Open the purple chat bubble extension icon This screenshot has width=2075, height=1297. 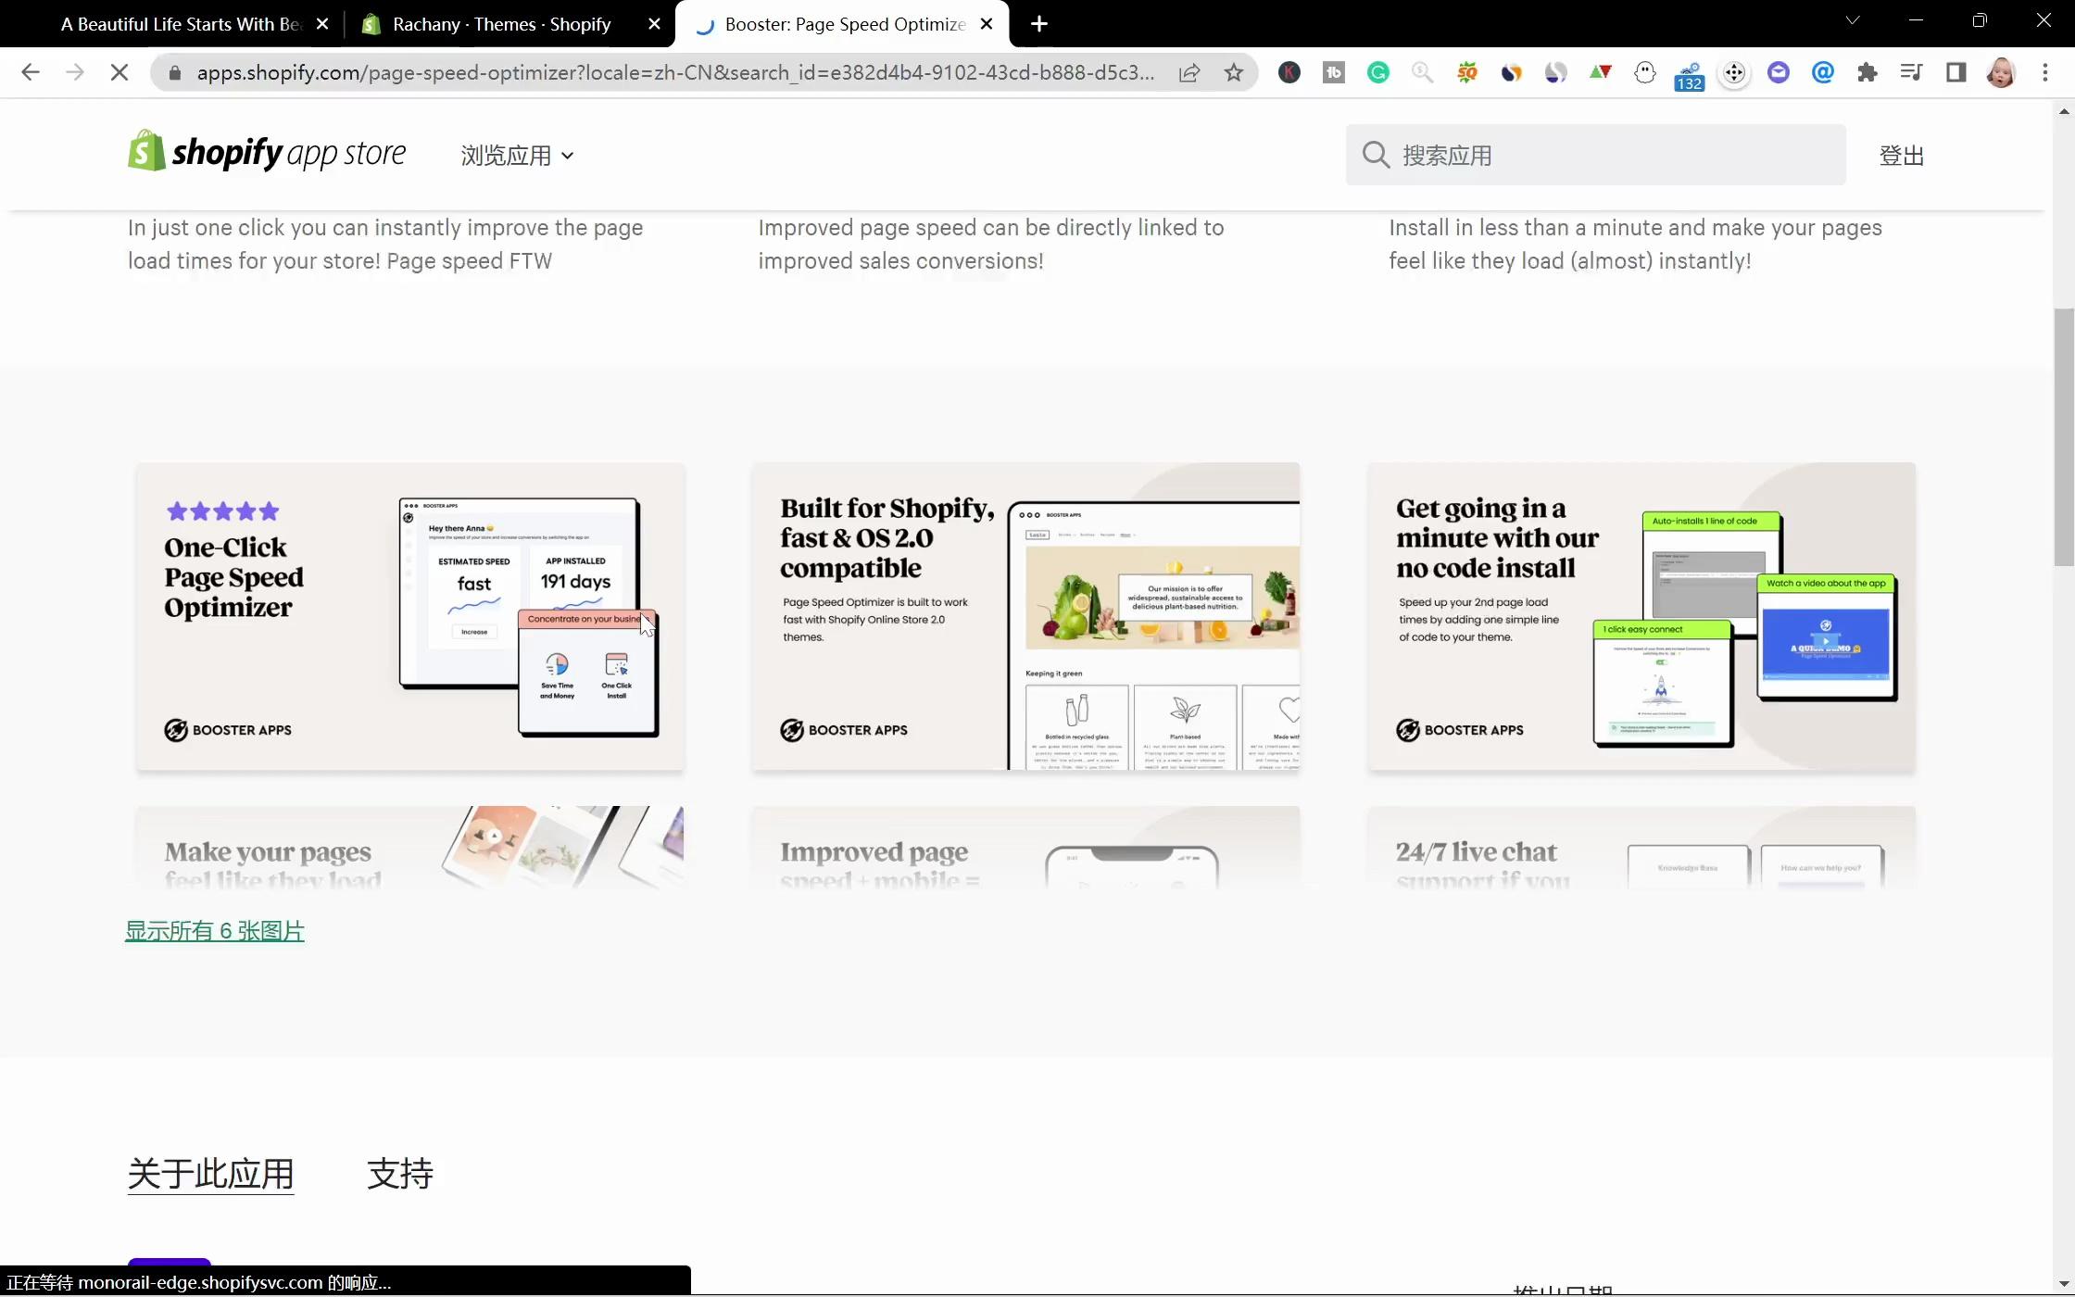coord(1778,72)
